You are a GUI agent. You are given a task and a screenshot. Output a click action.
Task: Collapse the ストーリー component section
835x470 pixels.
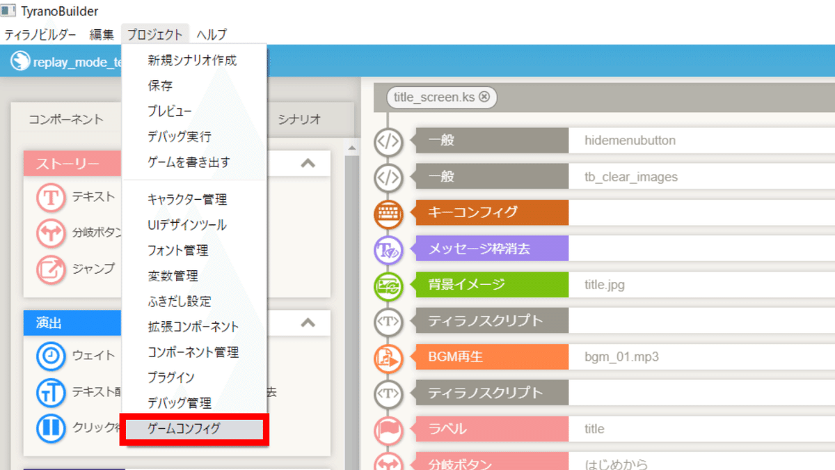(x=307, y=164)
